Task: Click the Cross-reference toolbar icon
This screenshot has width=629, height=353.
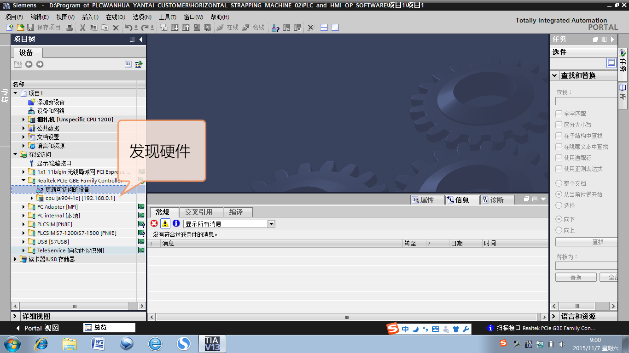Action: (311, 28)
